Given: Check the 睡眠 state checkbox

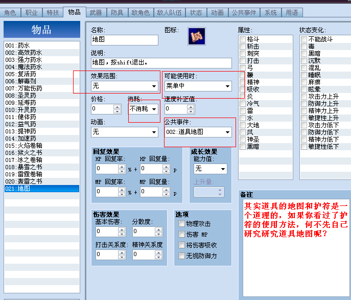Looking at the screenshot, I should [x=304, y=75].
